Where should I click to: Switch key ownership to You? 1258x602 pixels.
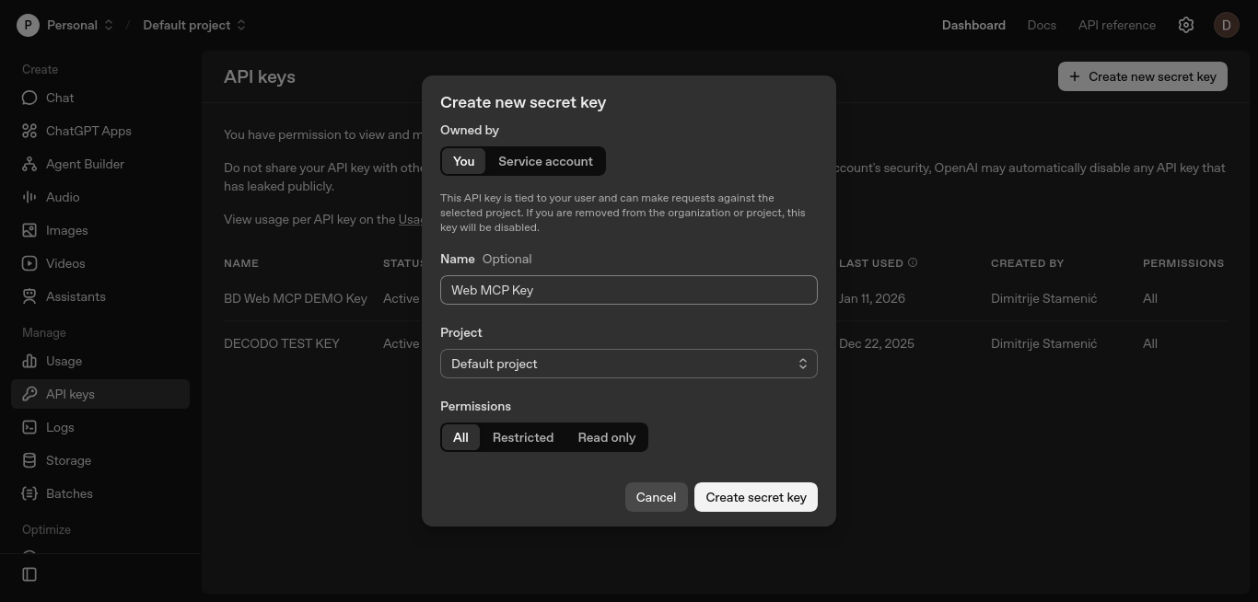[463, 161]
